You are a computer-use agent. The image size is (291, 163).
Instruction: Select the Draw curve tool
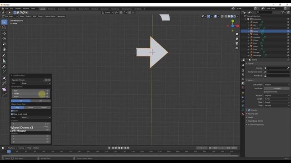point(4,67)
